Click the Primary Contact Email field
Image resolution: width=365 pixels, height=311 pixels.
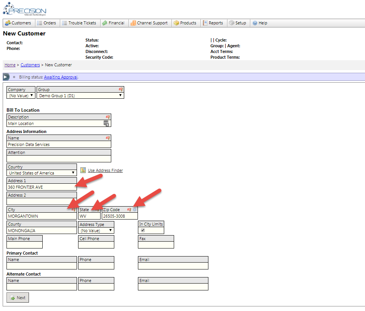(173, 266)
